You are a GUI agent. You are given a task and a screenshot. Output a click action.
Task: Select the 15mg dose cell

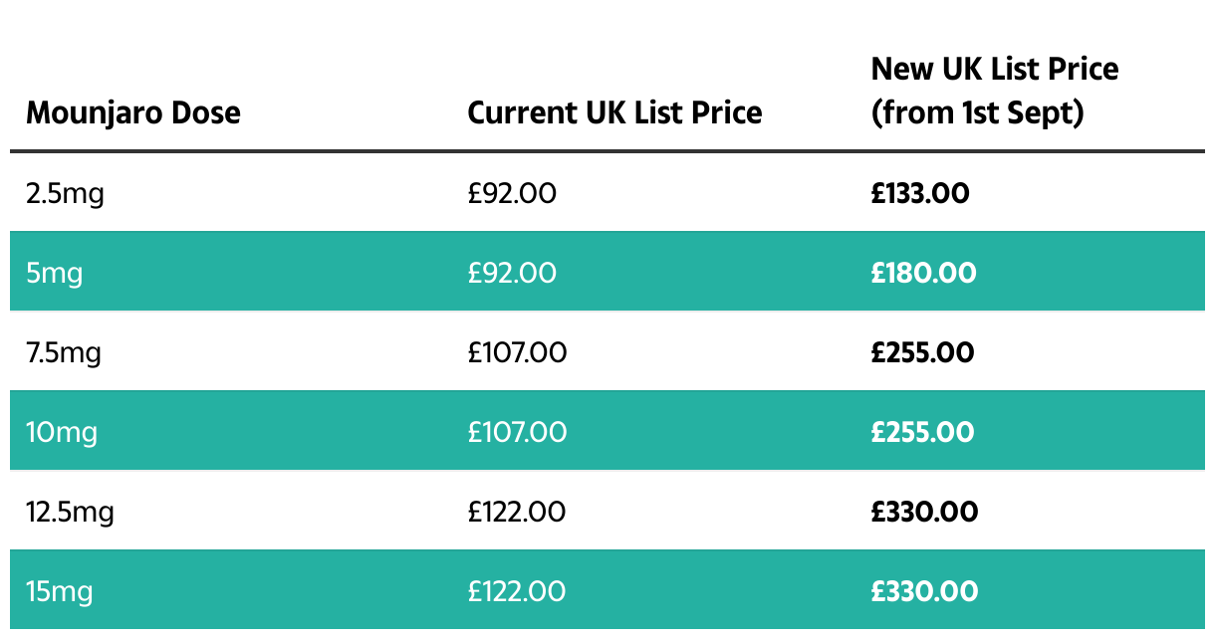(x=60, y=592)
